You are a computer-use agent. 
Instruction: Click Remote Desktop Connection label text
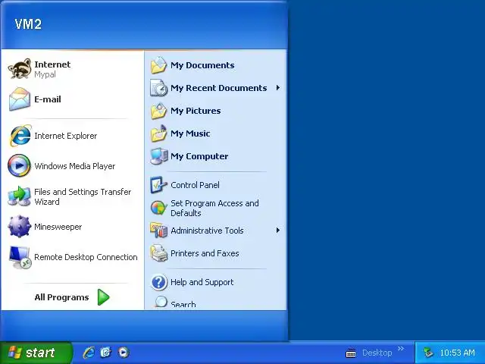point(86,257)
